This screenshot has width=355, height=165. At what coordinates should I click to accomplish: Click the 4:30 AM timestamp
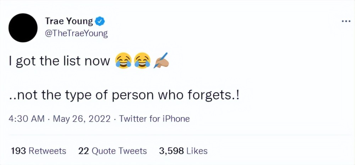pos(27,119)
